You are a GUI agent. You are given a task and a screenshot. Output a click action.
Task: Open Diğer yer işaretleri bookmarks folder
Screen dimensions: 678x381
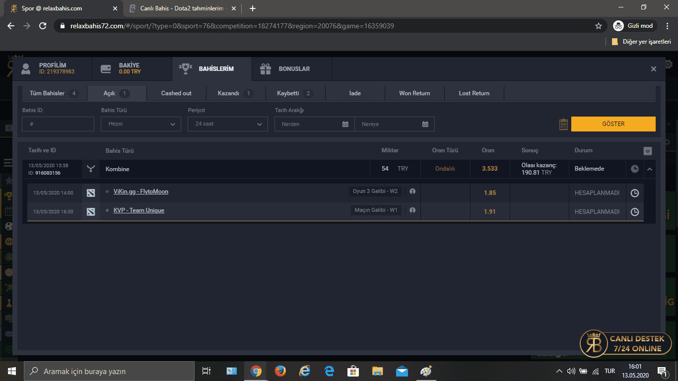[641, 42]
